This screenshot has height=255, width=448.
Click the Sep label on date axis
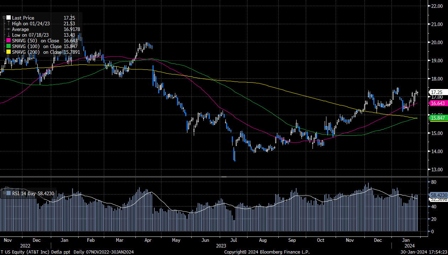(x=292, y=240)
